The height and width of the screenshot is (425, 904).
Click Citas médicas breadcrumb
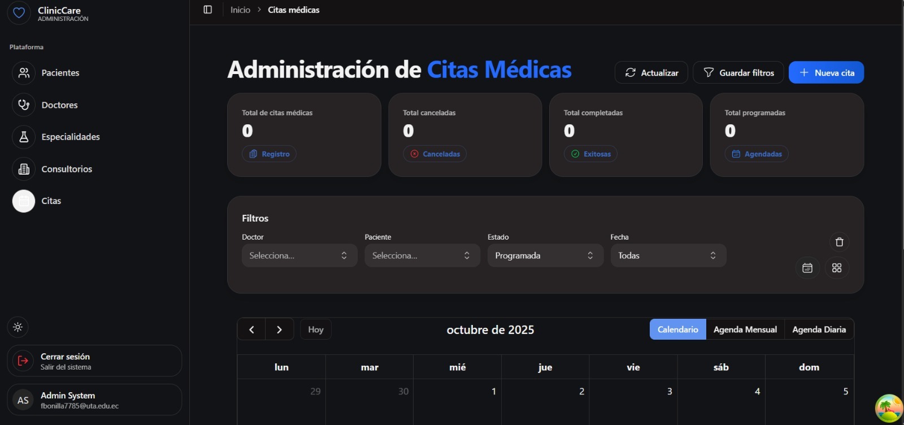coord(294,10)
